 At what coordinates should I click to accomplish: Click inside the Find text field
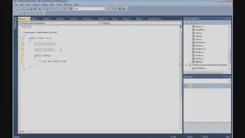tap(88, 9)
